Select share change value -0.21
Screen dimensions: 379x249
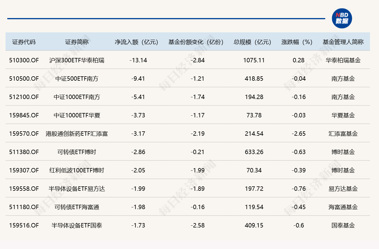point(198,152)
